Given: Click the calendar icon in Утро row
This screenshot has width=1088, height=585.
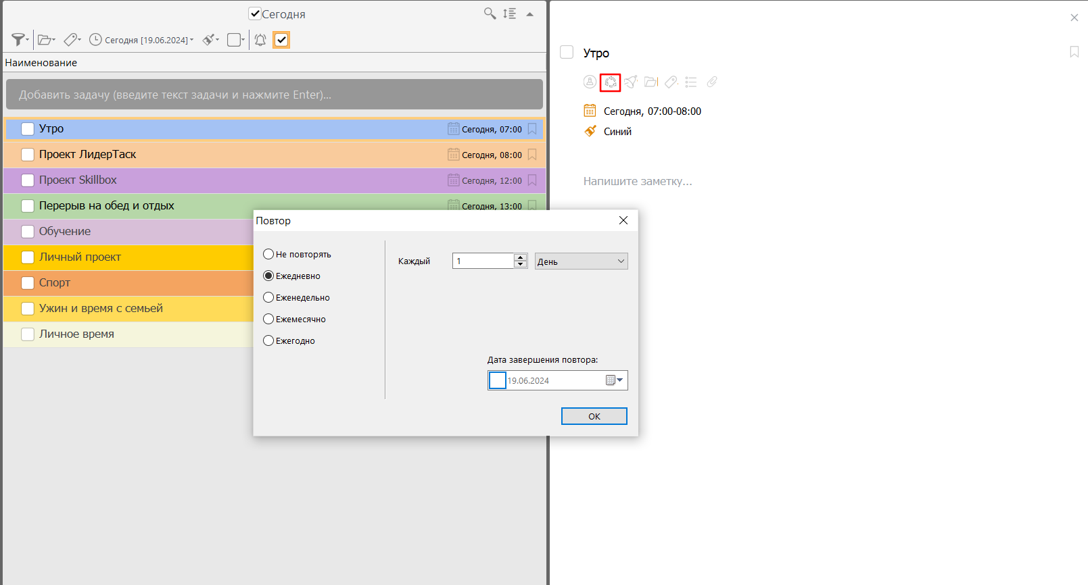Looking at the screenshot, I should coord(454,128).
